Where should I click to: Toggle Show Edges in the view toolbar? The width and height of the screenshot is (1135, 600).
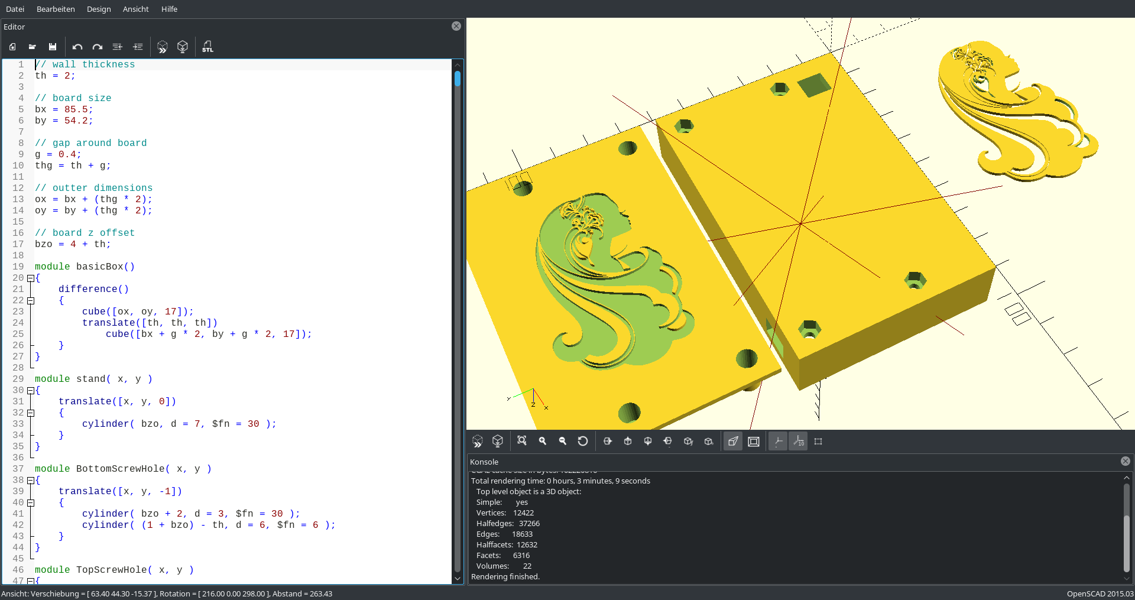[818, 441]
